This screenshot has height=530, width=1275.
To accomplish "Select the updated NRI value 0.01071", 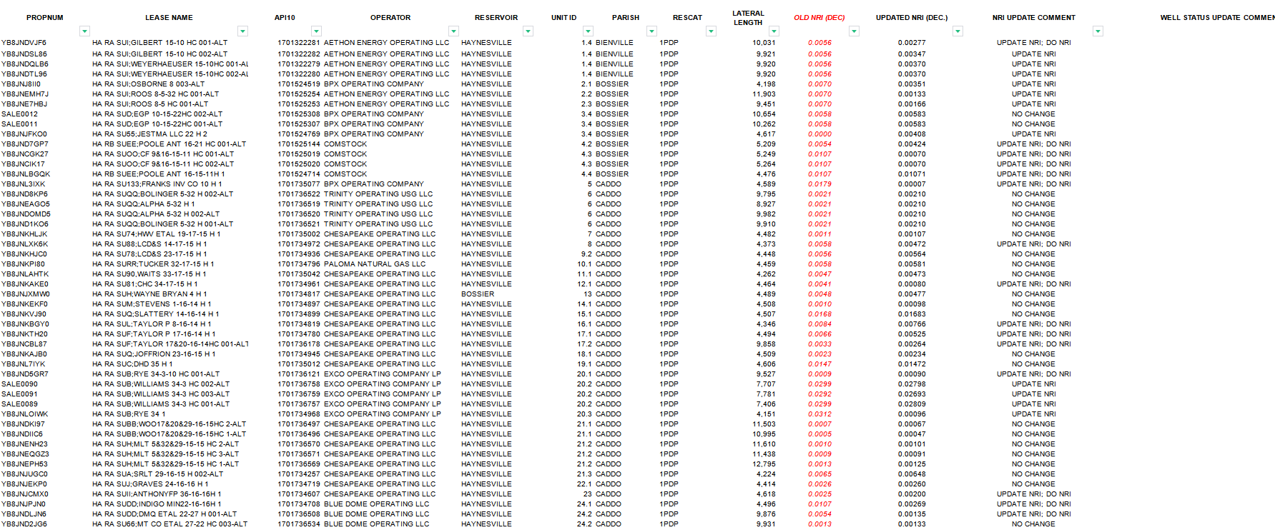I will (x=912, y=174).
